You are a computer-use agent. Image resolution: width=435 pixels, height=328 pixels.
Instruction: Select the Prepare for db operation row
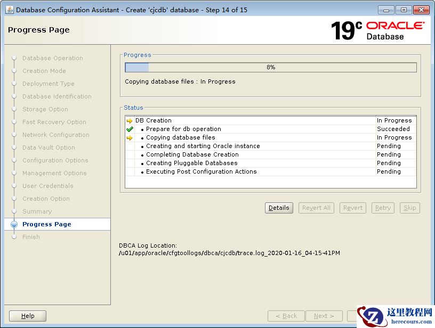(271, 129)
